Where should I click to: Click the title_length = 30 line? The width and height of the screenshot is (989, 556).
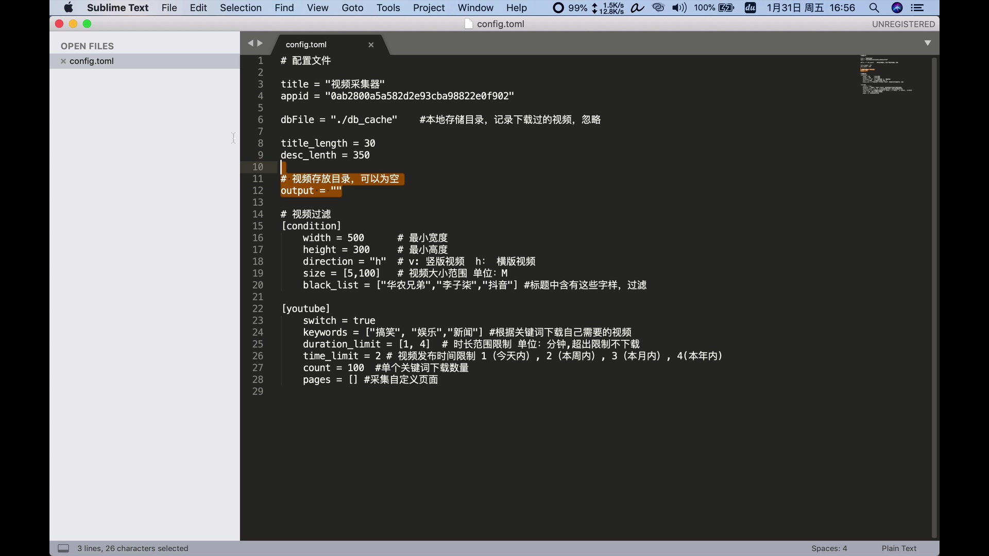pyautogui.click(x=328, y=144)
